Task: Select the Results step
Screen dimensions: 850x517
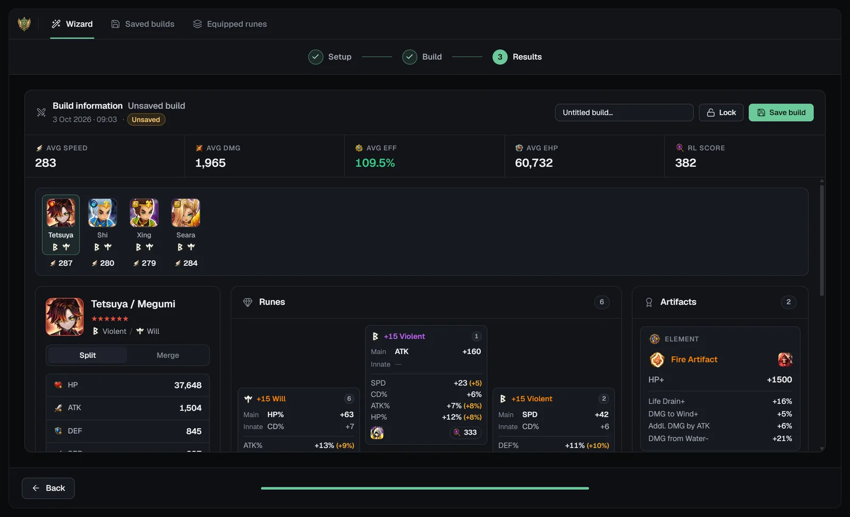Action: 517,57
